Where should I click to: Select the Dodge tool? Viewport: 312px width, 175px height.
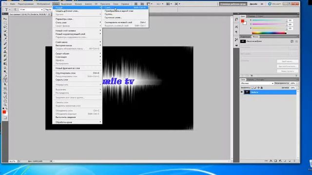5,72
